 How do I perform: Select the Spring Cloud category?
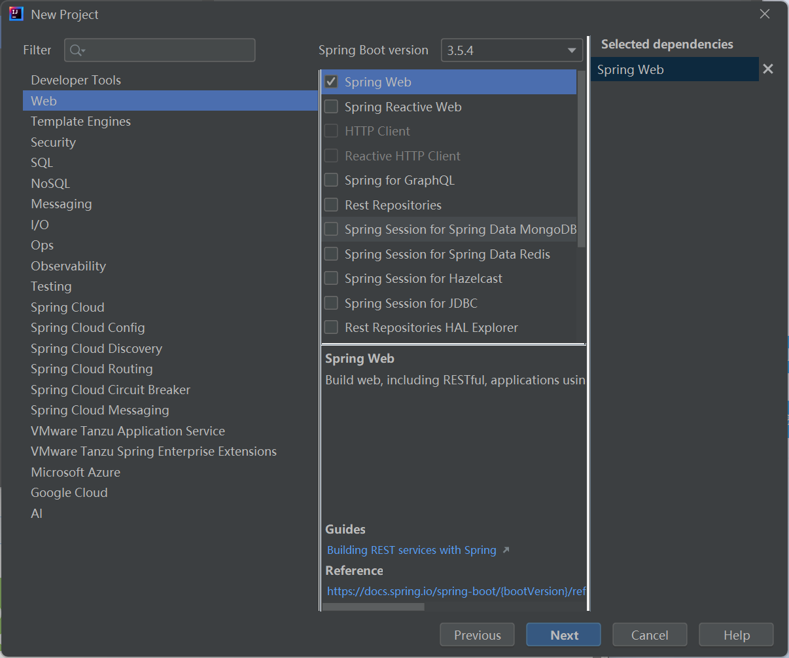(170, 307)
